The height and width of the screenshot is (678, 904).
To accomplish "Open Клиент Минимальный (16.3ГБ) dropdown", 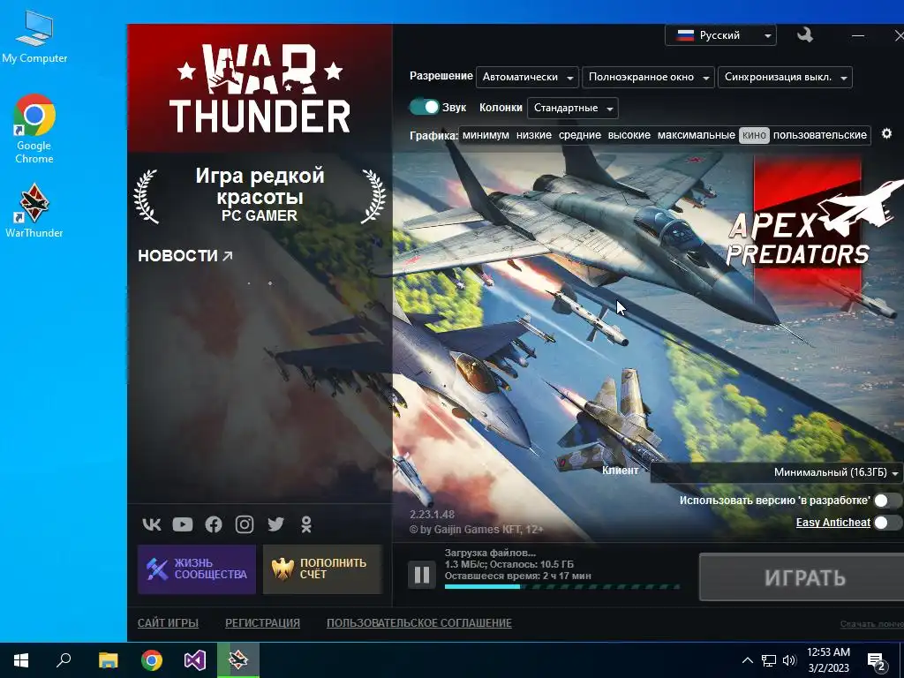I will 776,472.
